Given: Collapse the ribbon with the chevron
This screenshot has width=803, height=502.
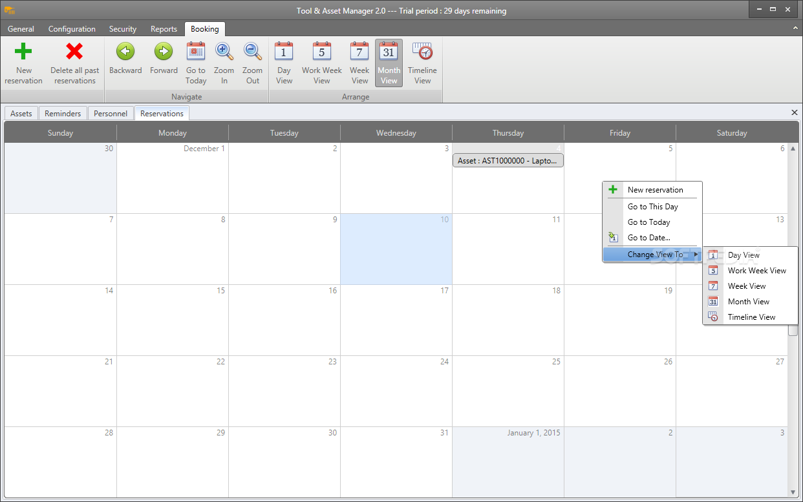Looking at the screenshot, I should pos(795,28).
